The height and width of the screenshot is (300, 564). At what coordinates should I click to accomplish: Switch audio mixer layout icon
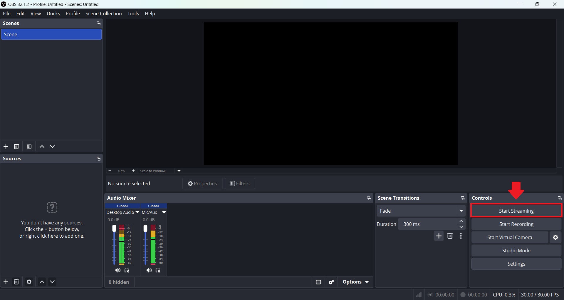click(x=318, y=282)
